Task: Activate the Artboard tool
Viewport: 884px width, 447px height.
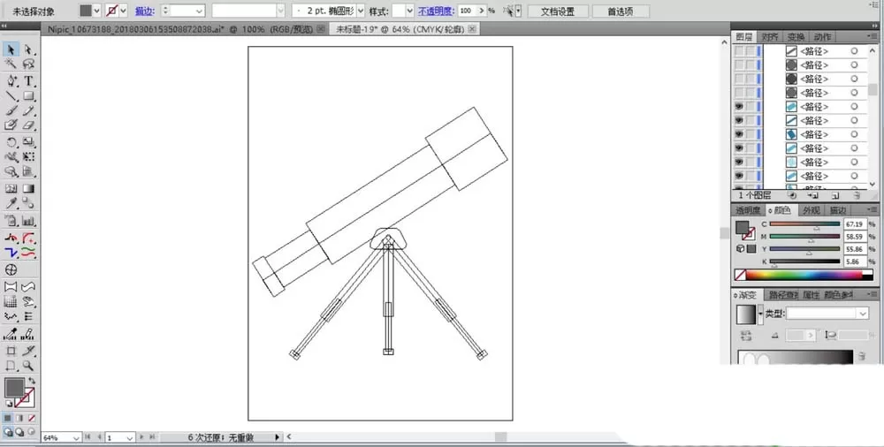Action: coord(11,351)
